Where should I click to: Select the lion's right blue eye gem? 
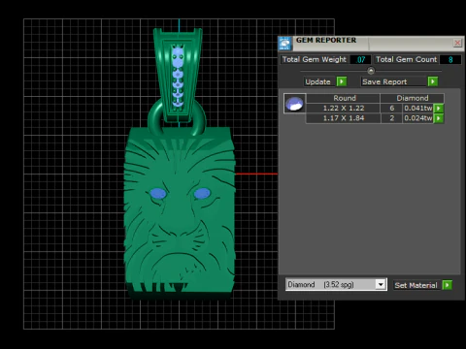(x=202, y=194)
